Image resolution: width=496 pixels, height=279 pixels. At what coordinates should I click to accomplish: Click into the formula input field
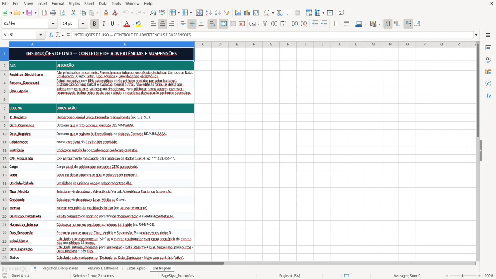click(x=272, y=35)
